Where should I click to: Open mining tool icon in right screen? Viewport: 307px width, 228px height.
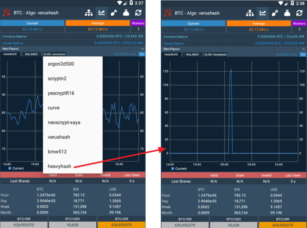coord(275,13)
